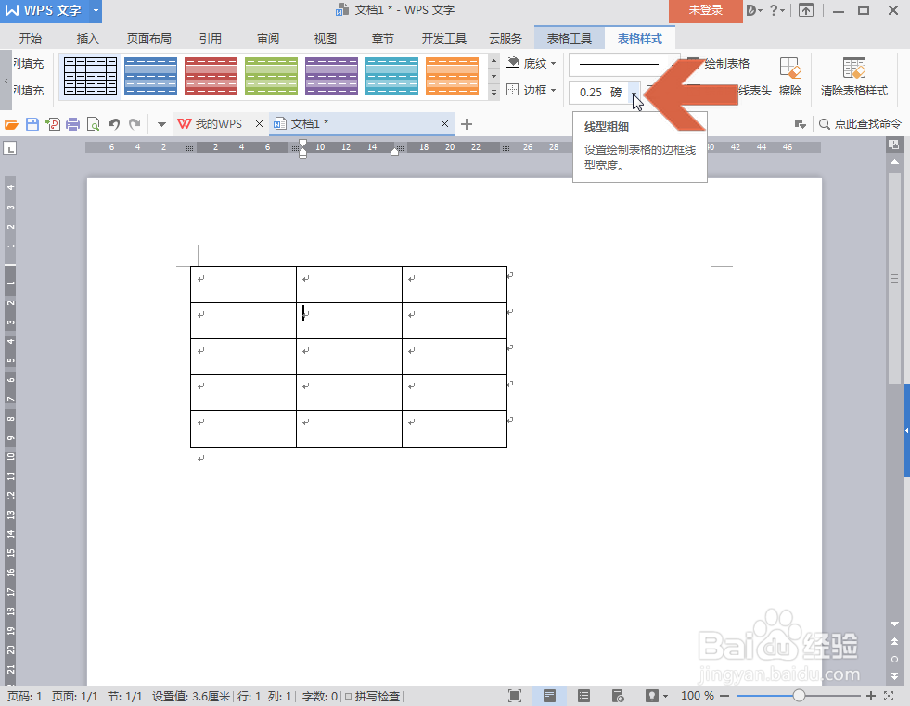The image size is (910, 706).
Task: Save document with floppy disk icon
Action: click(32, 124)
